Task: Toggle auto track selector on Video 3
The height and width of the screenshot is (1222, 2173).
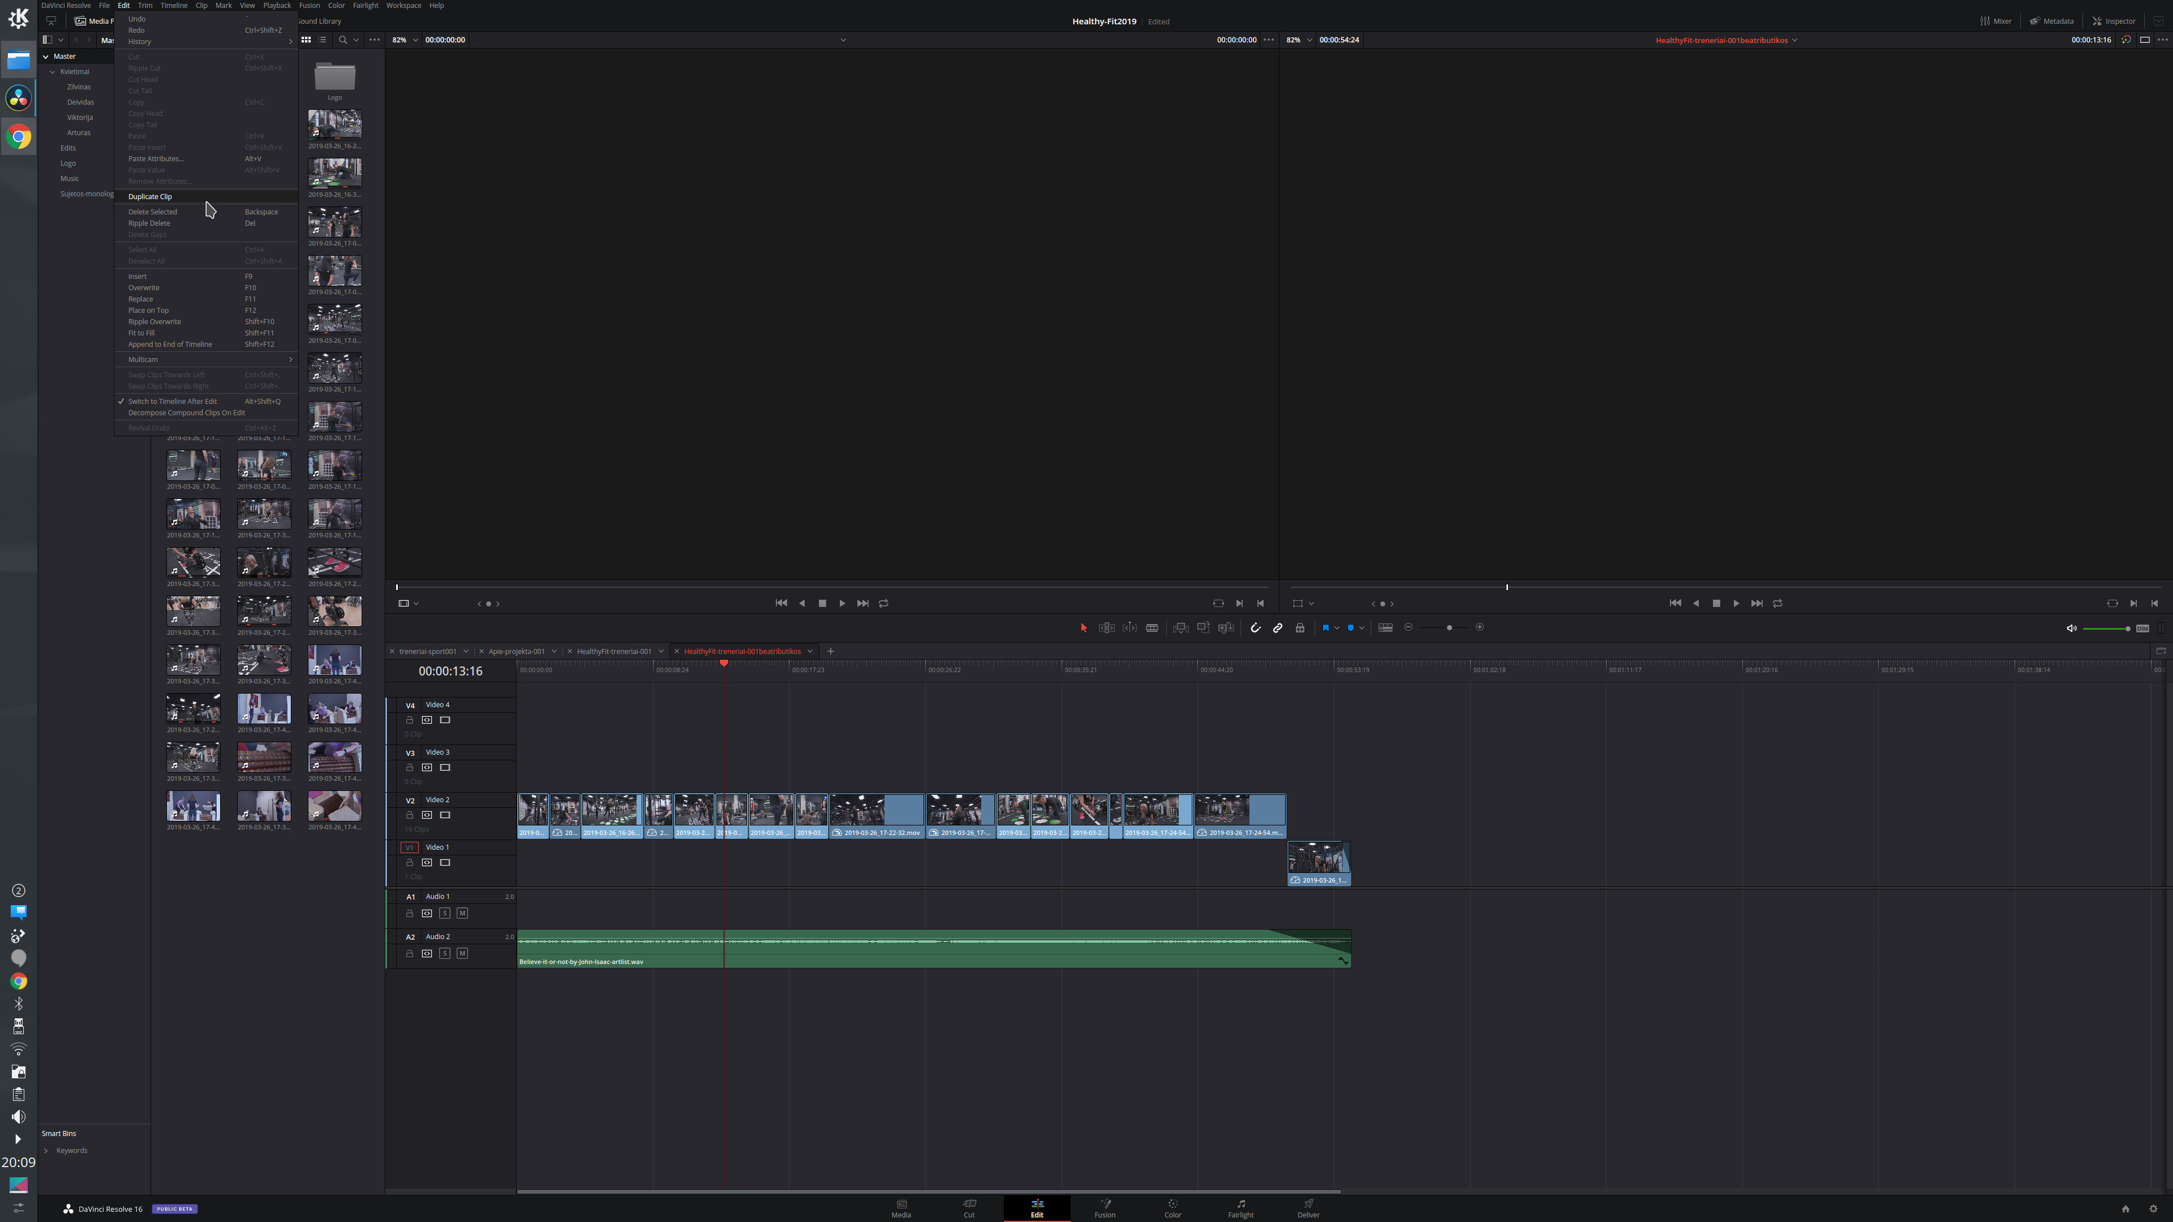Action: (x=427, y=768)
